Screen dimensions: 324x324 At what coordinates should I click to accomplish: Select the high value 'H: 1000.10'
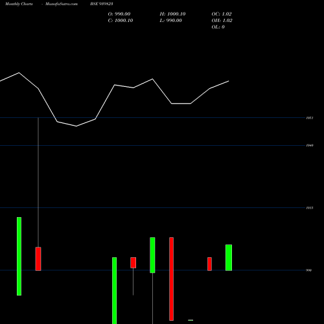172,14
